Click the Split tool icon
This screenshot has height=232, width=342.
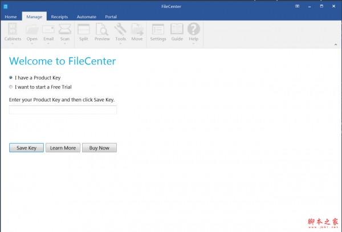84,30
